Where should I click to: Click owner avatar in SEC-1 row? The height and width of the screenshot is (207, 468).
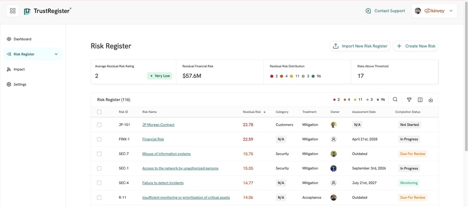(x=333, y=169)
